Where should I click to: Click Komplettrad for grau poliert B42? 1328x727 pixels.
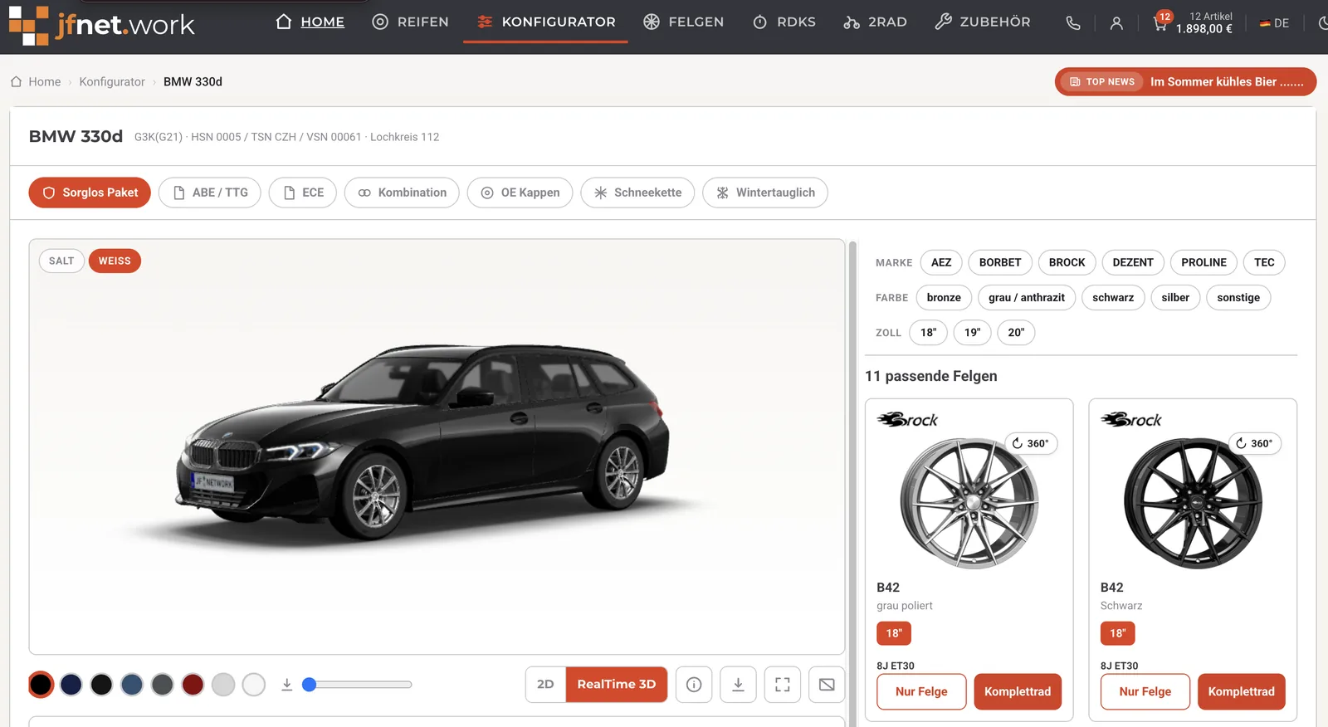[x=1018, y=691]
